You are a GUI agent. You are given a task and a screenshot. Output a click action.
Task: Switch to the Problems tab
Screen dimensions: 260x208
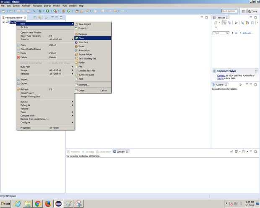(x=74, y=152)
